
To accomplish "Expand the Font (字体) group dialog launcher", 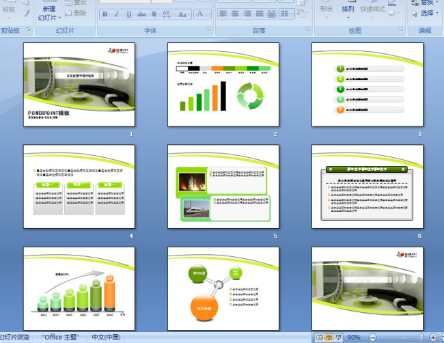I will click(x=208, y=30).
